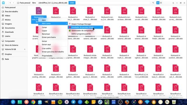
Task: Go back with the left arrow
Action: pyautogui.click(x=10, y=3)
